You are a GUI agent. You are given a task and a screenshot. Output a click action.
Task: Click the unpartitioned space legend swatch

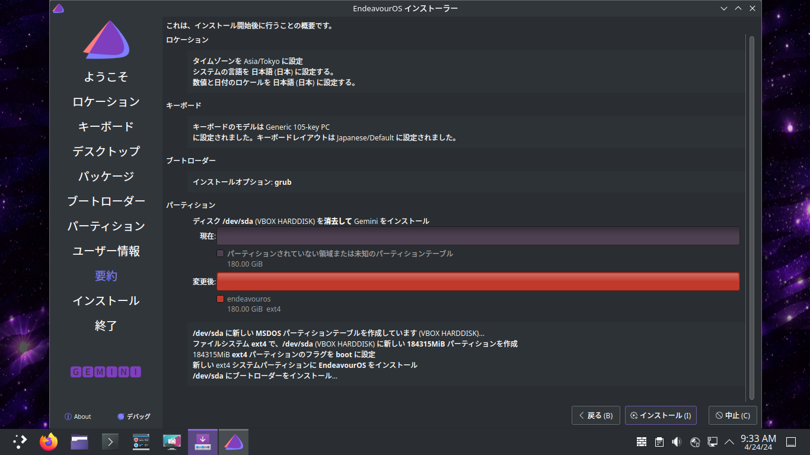point(221,254)
